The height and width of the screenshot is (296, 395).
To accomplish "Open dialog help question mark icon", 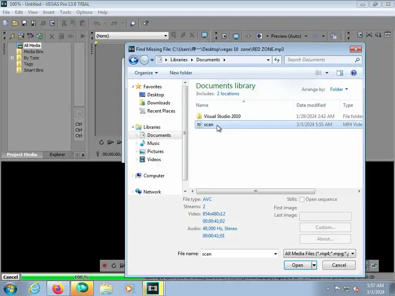I will click(354, 73).
